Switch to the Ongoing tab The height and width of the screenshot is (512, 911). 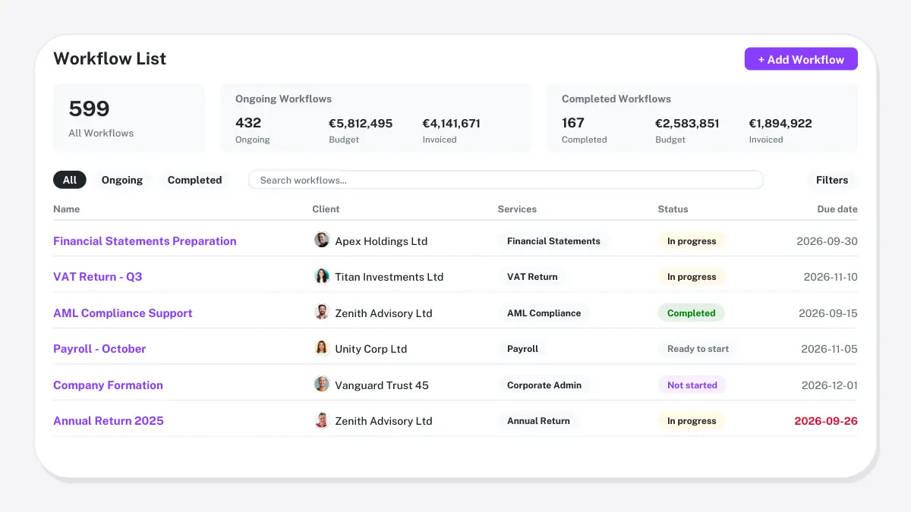(122, 180)
